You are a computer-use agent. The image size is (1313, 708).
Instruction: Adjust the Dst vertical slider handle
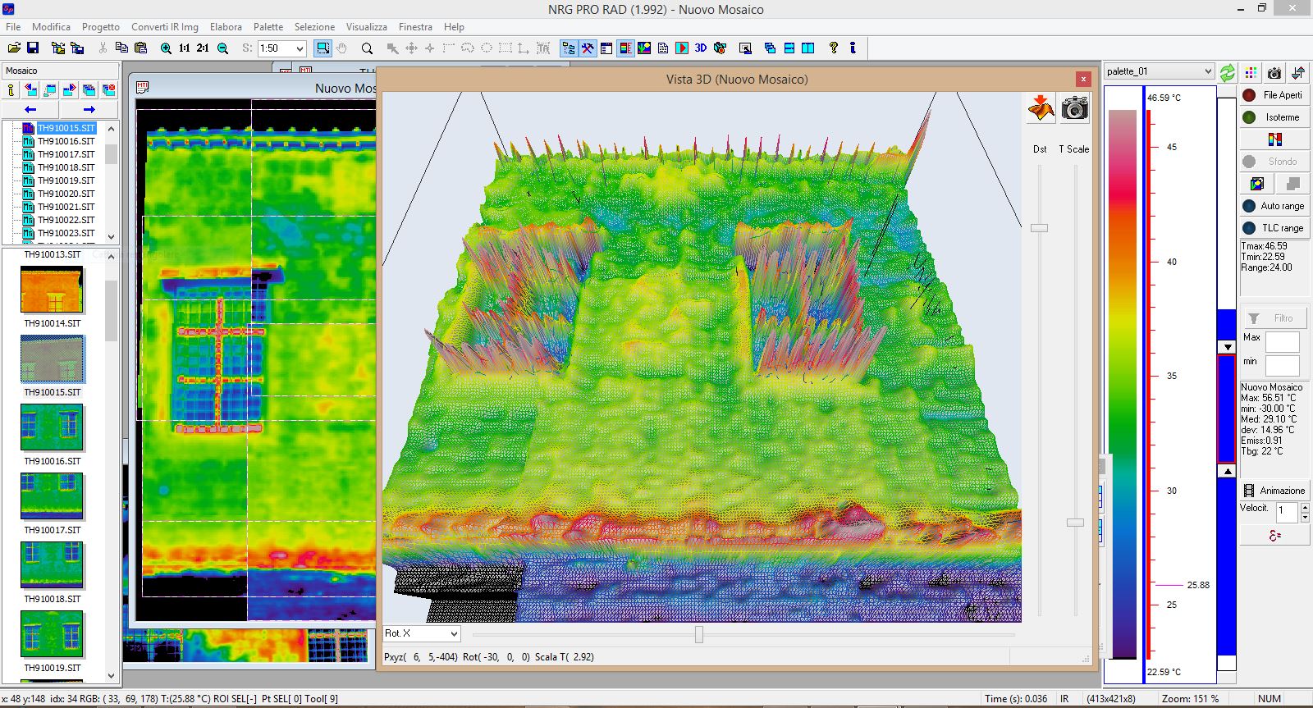tap(1040, 228)
